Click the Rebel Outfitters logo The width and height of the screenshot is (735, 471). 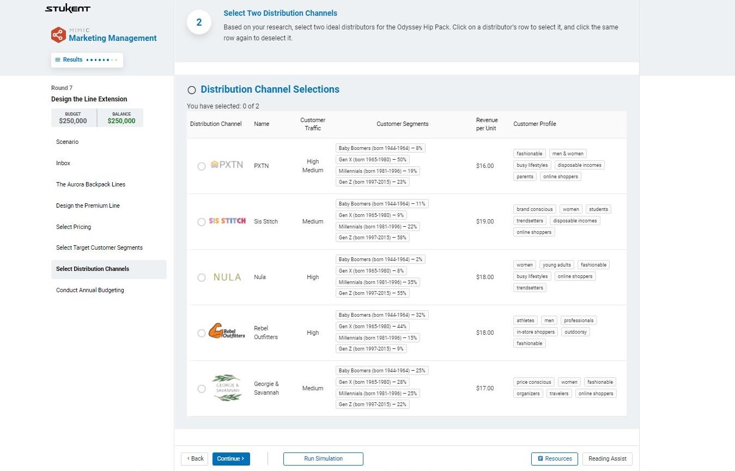pos(227,333)
